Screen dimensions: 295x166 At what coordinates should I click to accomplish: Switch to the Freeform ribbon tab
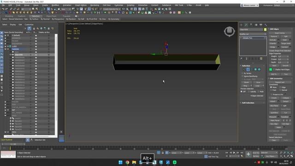[21, 16]
